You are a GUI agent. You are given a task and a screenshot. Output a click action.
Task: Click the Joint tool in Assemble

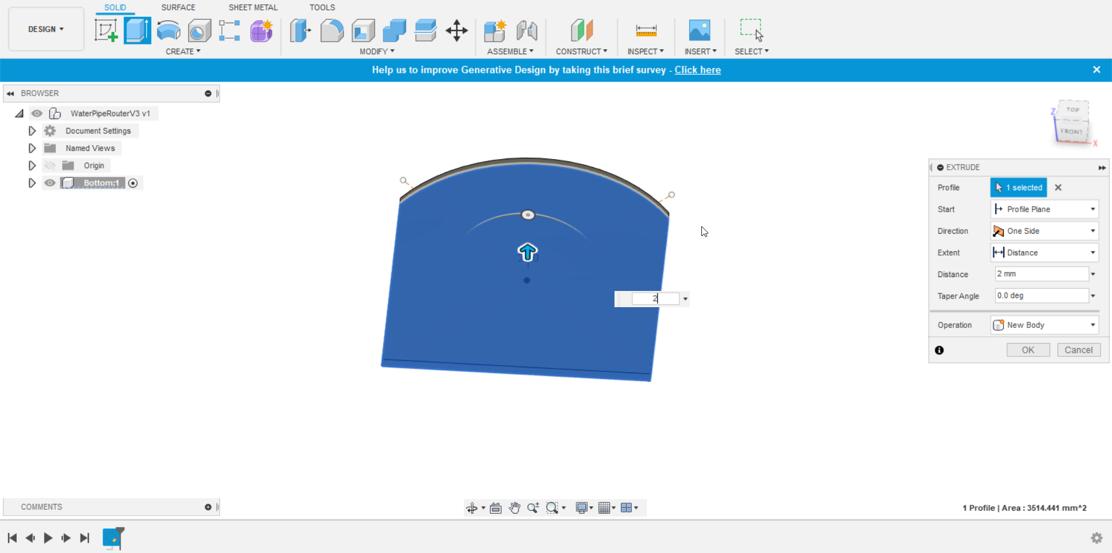527,31
